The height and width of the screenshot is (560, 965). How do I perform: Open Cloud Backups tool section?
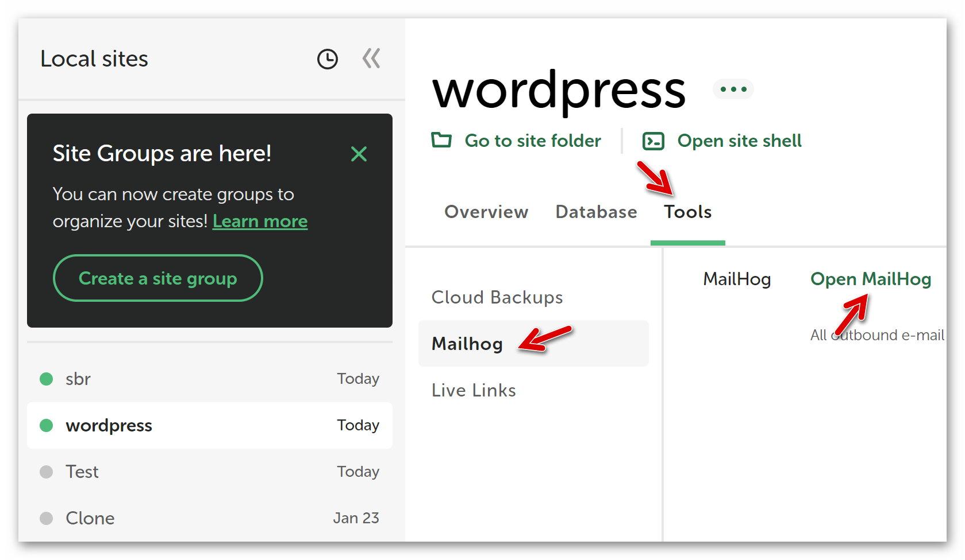pyautogui.click(x=497, y=297)
